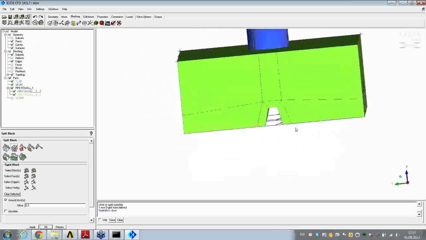Screen dimensions: 426x240
Task: Toggle visibility of Blocking Edges
Action: 12,61
